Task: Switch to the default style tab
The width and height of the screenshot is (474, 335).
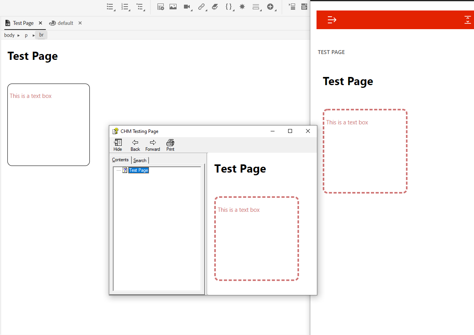Action: tap(65, 23)
